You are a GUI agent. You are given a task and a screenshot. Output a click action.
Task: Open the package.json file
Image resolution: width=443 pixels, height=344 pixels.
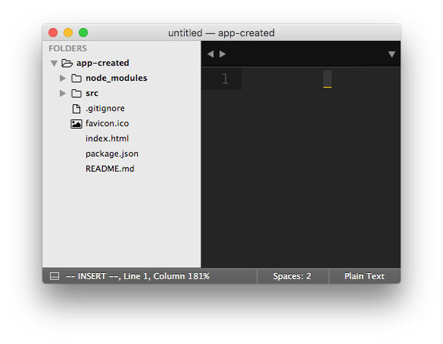point(112,153)
